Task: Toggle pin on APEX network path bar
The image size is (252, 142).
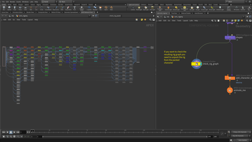Action: [93, 16]
